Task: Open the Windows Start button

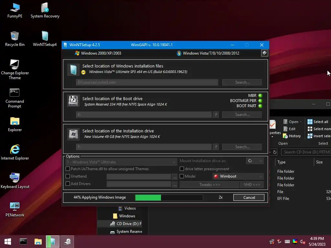Action: [x=8, y=242]
